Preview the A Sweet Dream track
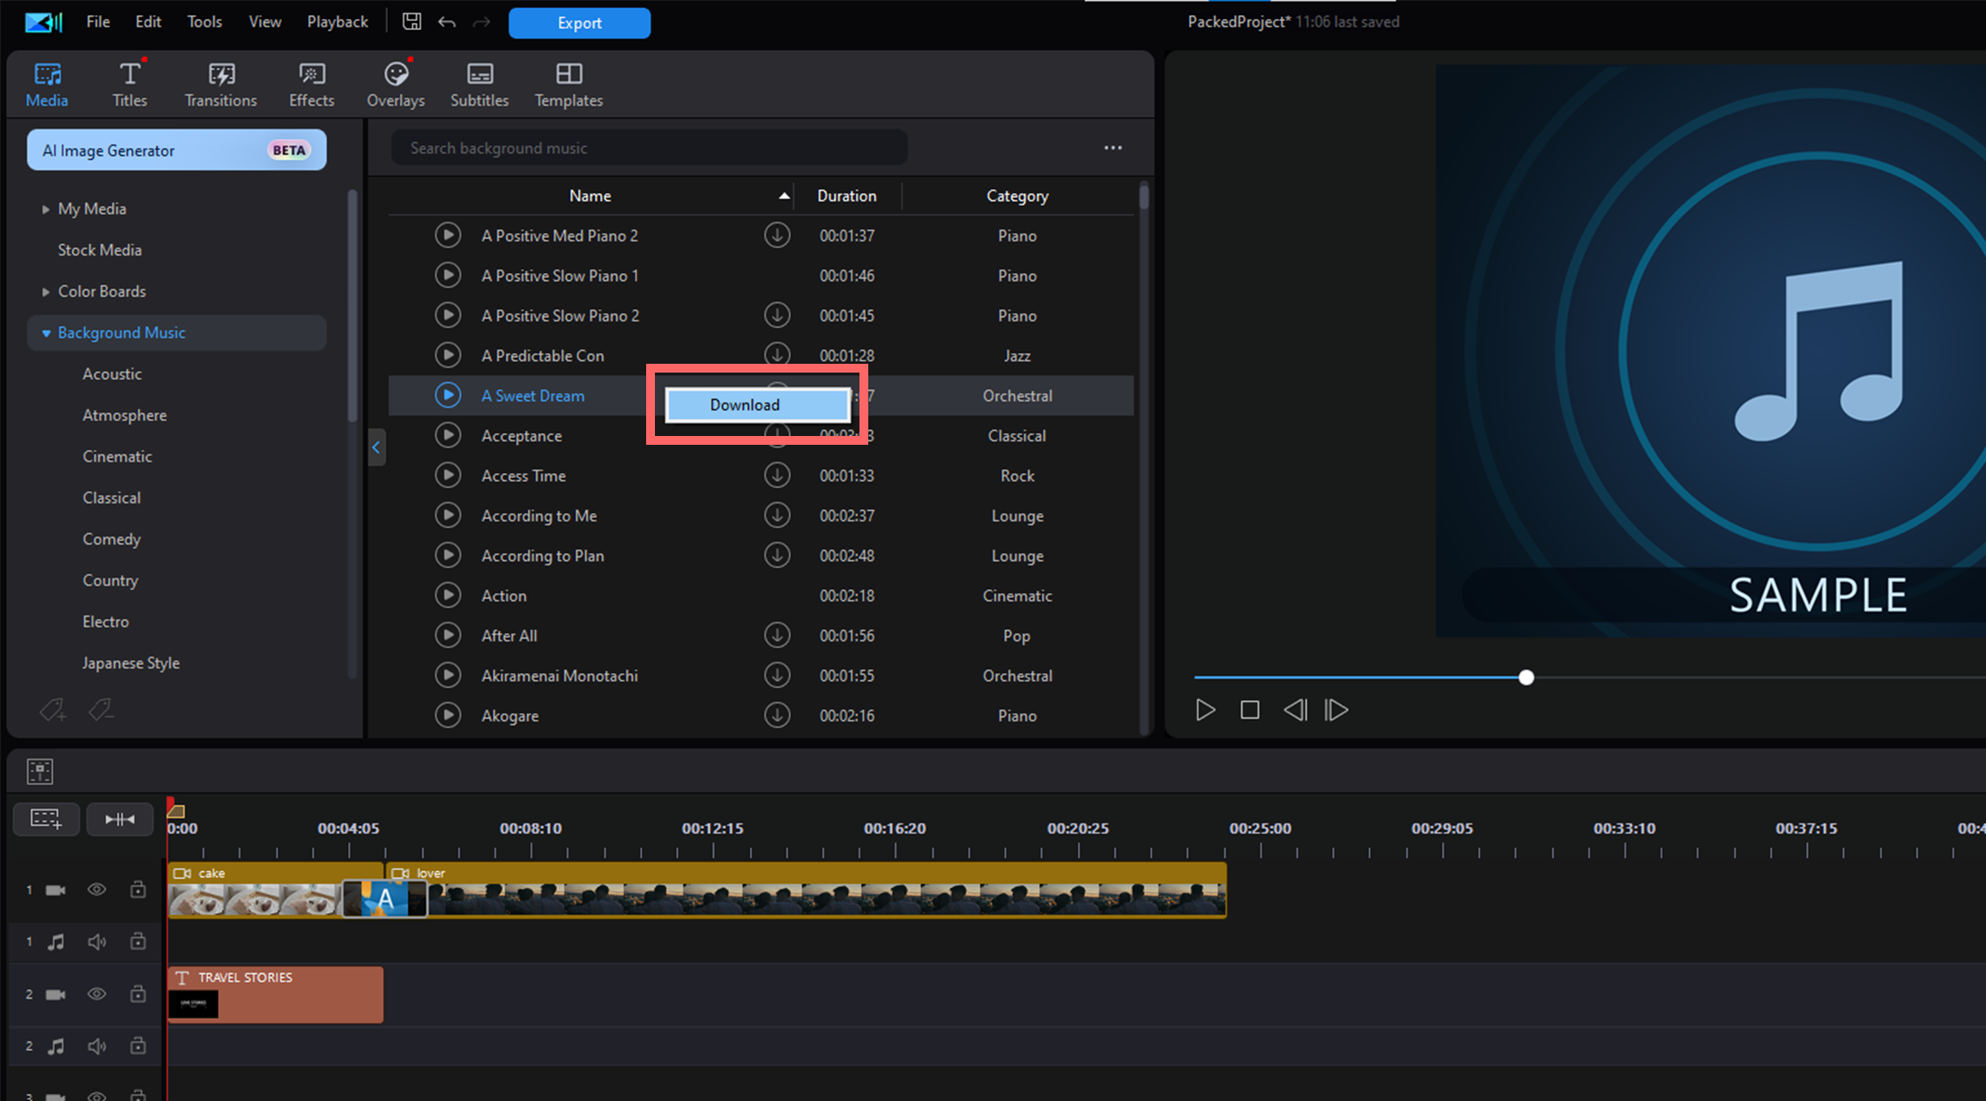This screenshot has height=1101, width=1986. pos(448,395)
